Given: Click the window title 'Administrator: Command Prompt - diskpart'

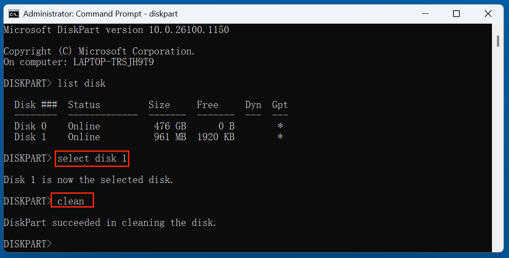Looking at the screenshot, I should [101, 13].
